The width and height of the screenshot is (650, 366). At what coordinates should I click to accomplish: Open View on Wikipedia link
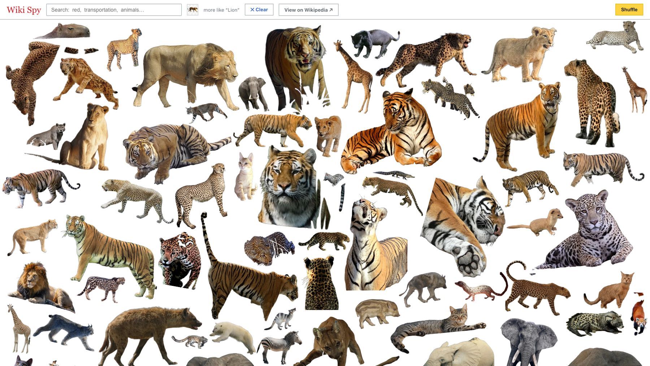tap(308, 10)
